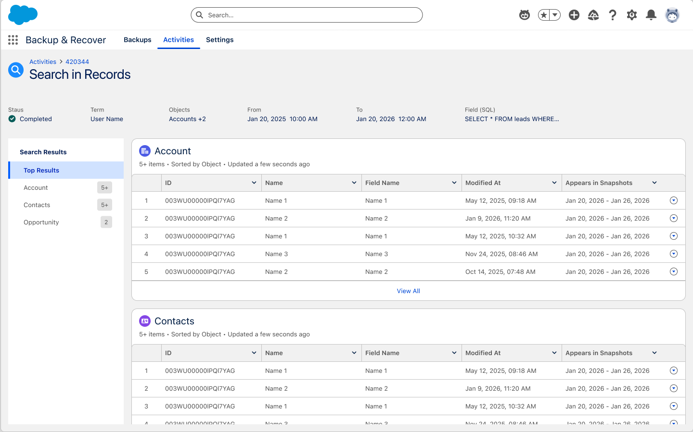Click 'Jan 9, 2026, 11:20 AM' in Account table

(498, 218)
